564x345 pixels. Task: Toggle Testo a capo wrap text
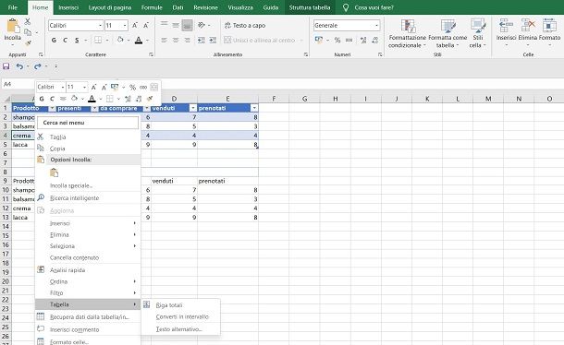(x=245, y=26)
